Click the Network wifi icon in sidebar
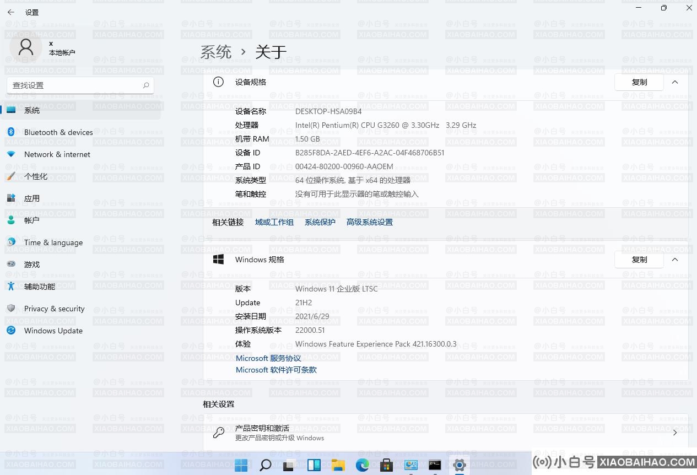Image resolution: width=697 pixels, height=475 pixels. pyautogui.click(x=11, y=154)
